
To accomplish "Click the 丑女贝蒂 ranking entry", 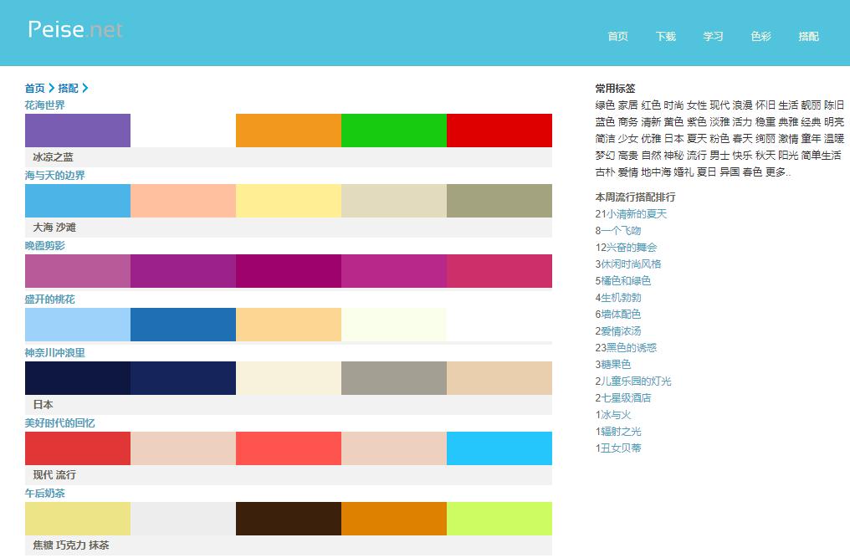I will click(621, 448).
